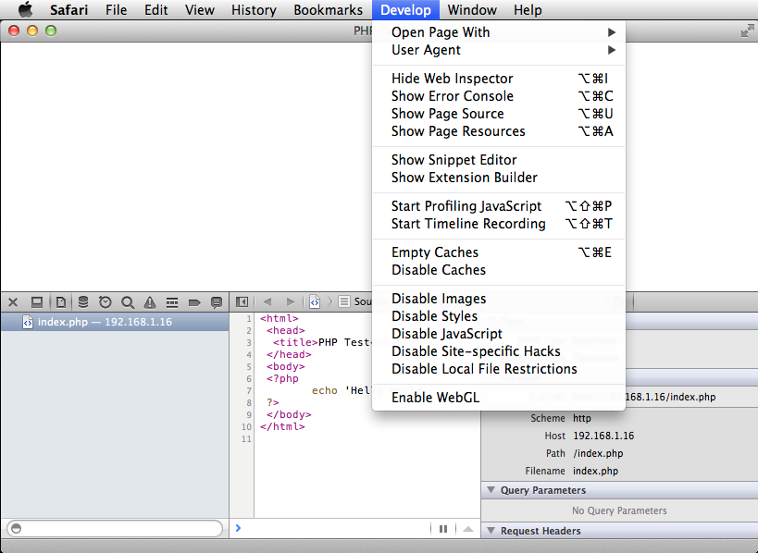Open the Open Page With submenu

499,32
